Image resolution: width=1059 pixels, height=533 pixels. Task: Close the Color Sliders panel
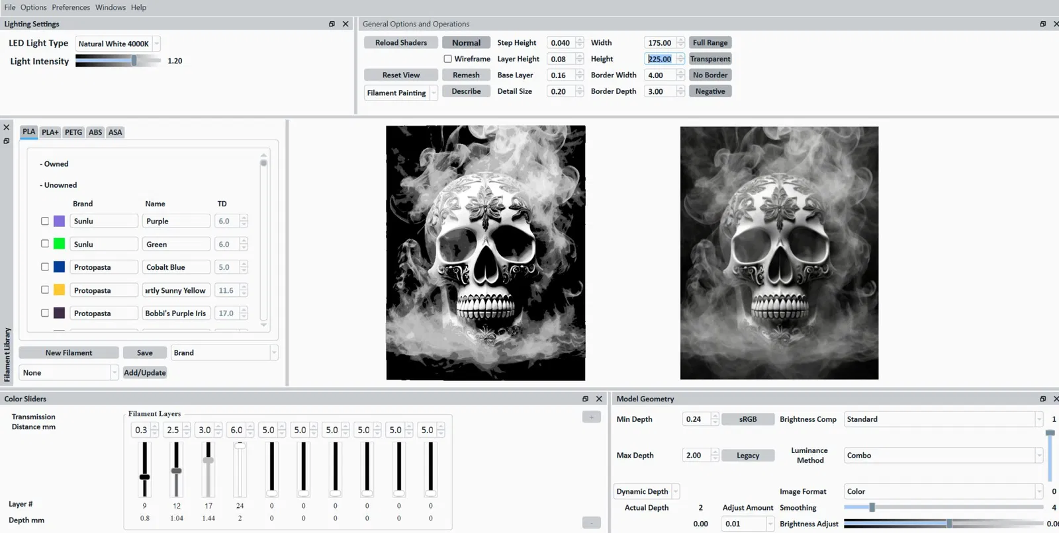point(599,399)
